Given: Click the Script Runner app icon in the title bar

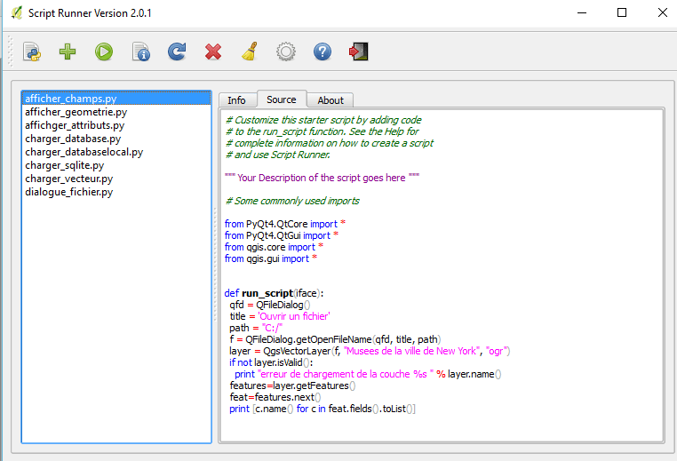Looking at the screenshot, I should tap(16, 13).
